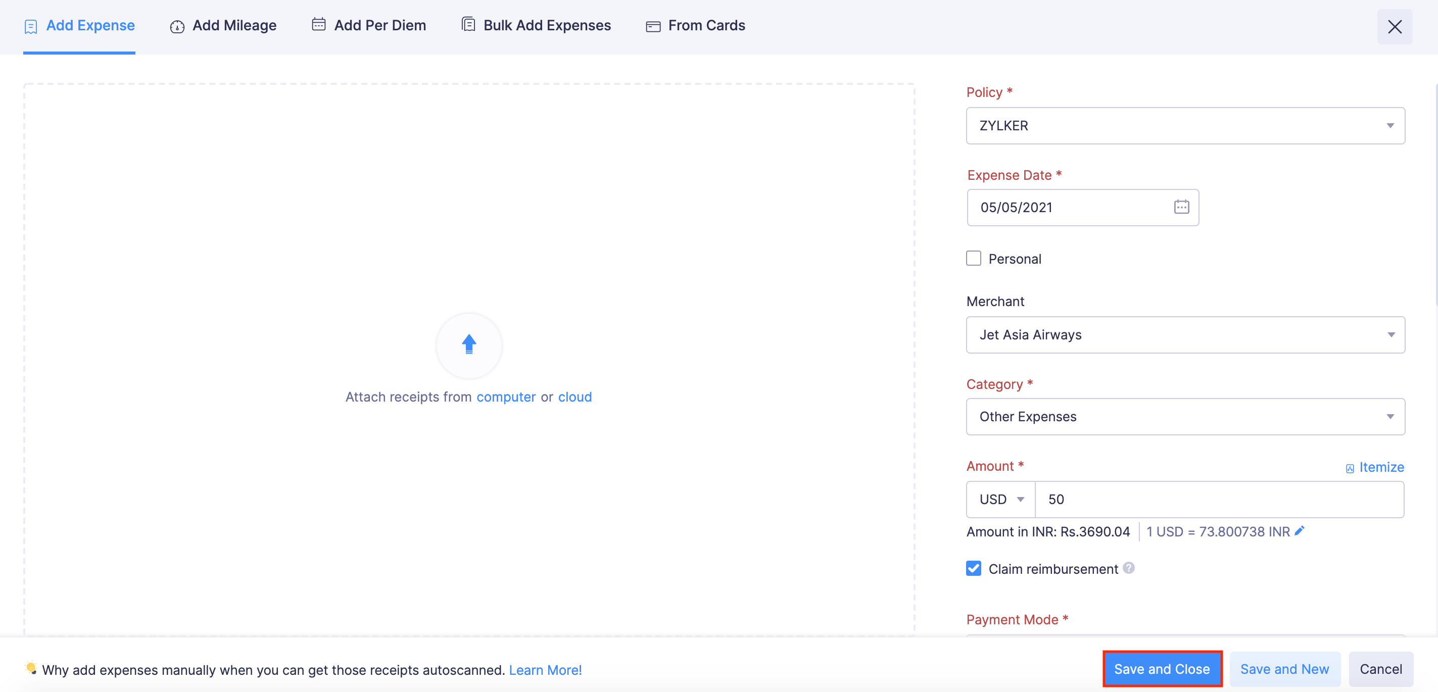Screen dimensions: 1438x692
Task: Switch to Add Per Diem tab
Action: [369, 26]
